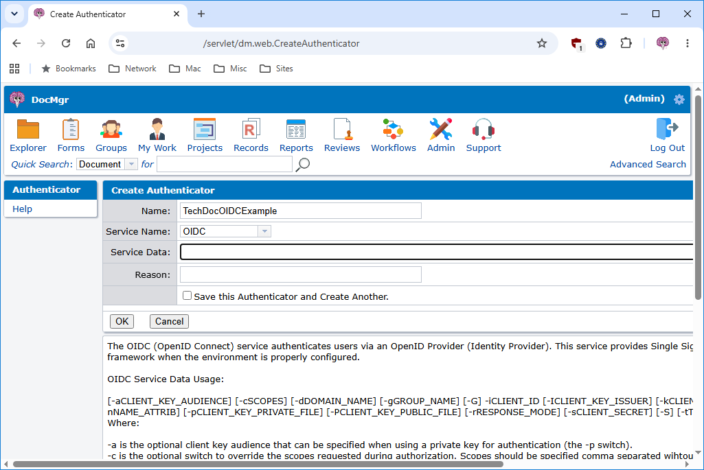Bookmark this page with the star icon
704x470 pixels.
[542, 43]
